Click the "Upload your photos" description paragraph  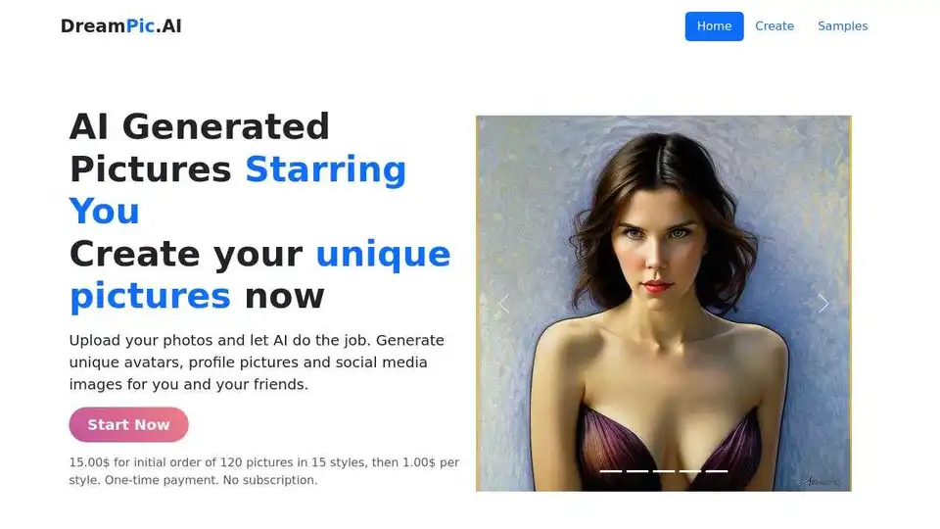pyautogui.click(x=257, y=362)
